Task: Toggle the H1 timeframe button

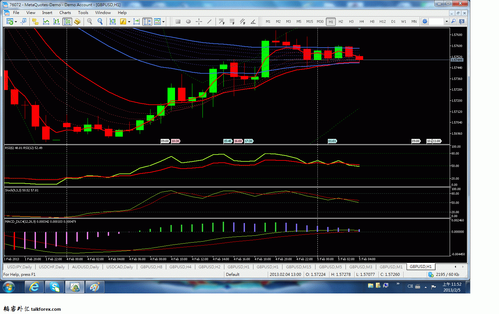Action: pos(331,22)
